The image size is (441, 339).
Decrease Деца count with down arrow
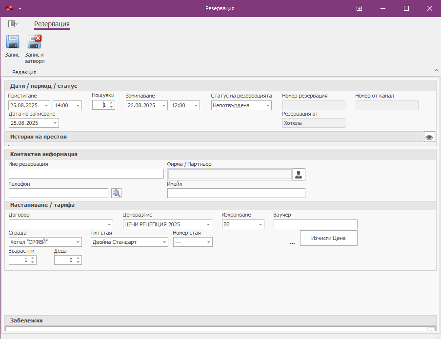(x=78, y=262)
